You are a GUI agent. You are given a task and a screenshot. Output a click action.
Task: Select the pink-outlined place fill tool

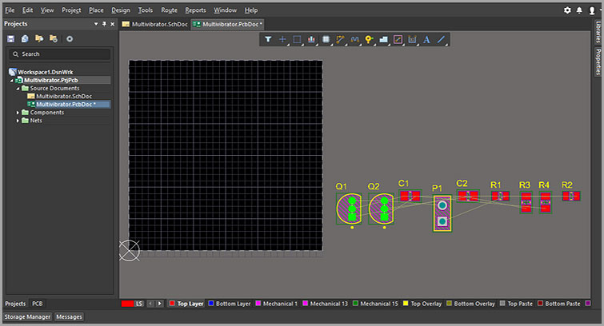(x=398, y=39)
